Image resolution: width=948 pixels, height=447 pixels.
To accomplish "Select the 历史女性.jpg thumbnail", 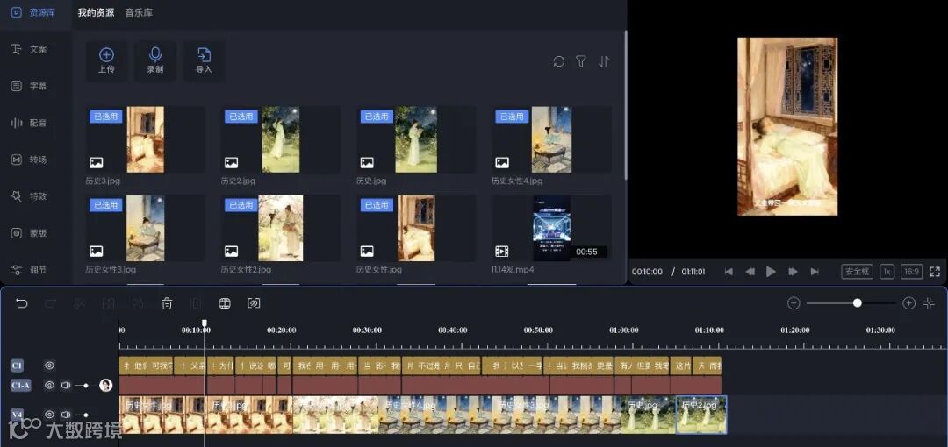I will coord(416,229).
